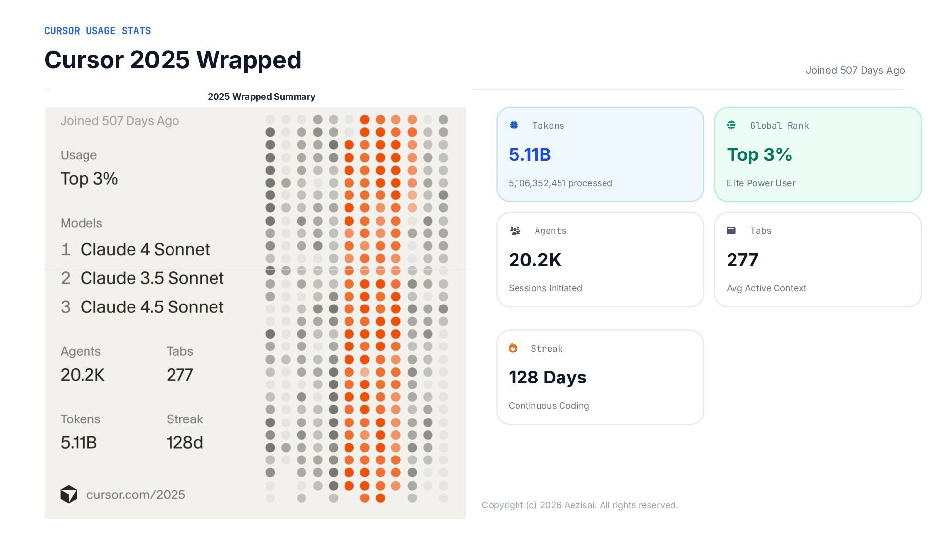The image size is (949, 533).
Task: Click the 2025 Wrapped Summary caption
Action: click(261, 97)
